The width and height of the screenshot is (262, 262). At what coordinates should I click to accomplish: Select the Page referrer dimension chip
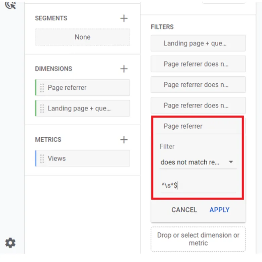coord(86,88)
